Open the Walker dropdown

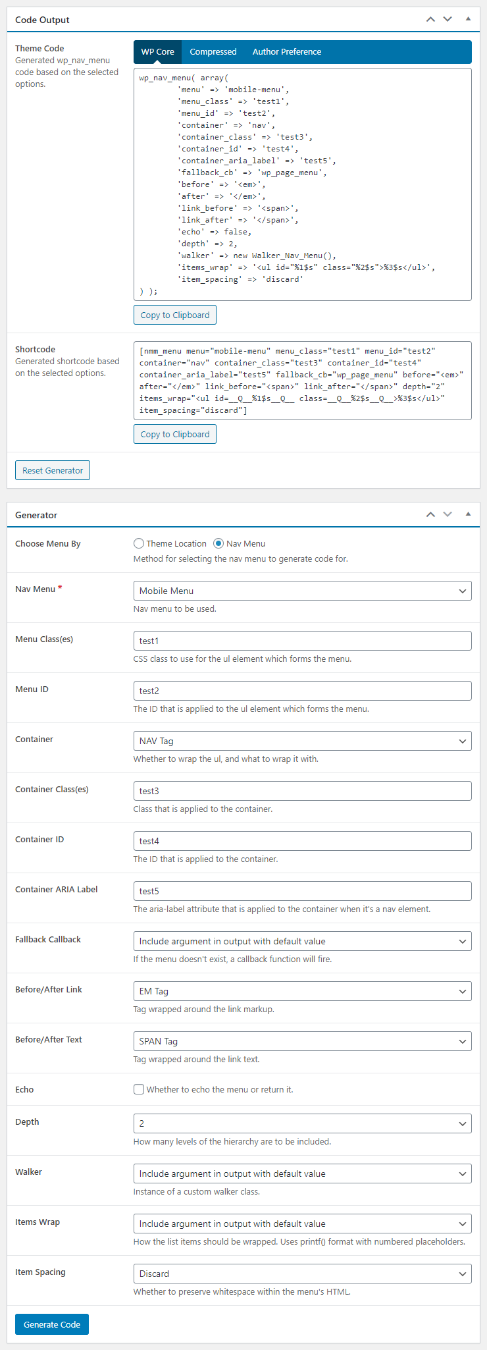pyautogui.click(x=303, y=1174)
